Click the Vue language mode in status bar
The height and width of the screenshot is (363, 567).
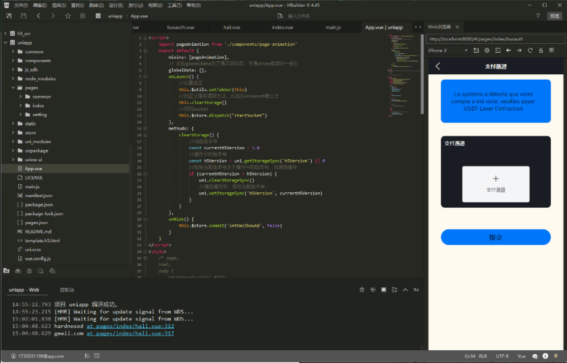pyautogui.click(x=521, y=356)
